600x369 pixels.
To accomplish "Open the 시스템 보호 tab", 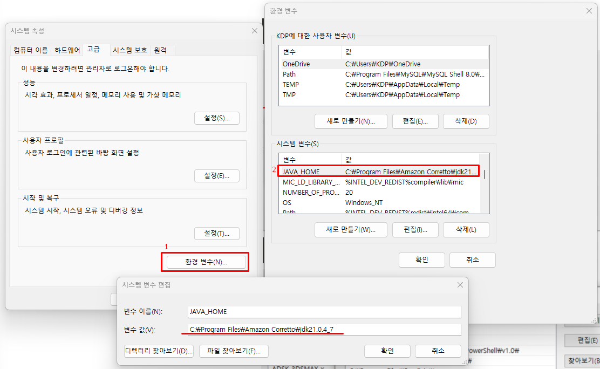I will [129, 50].
